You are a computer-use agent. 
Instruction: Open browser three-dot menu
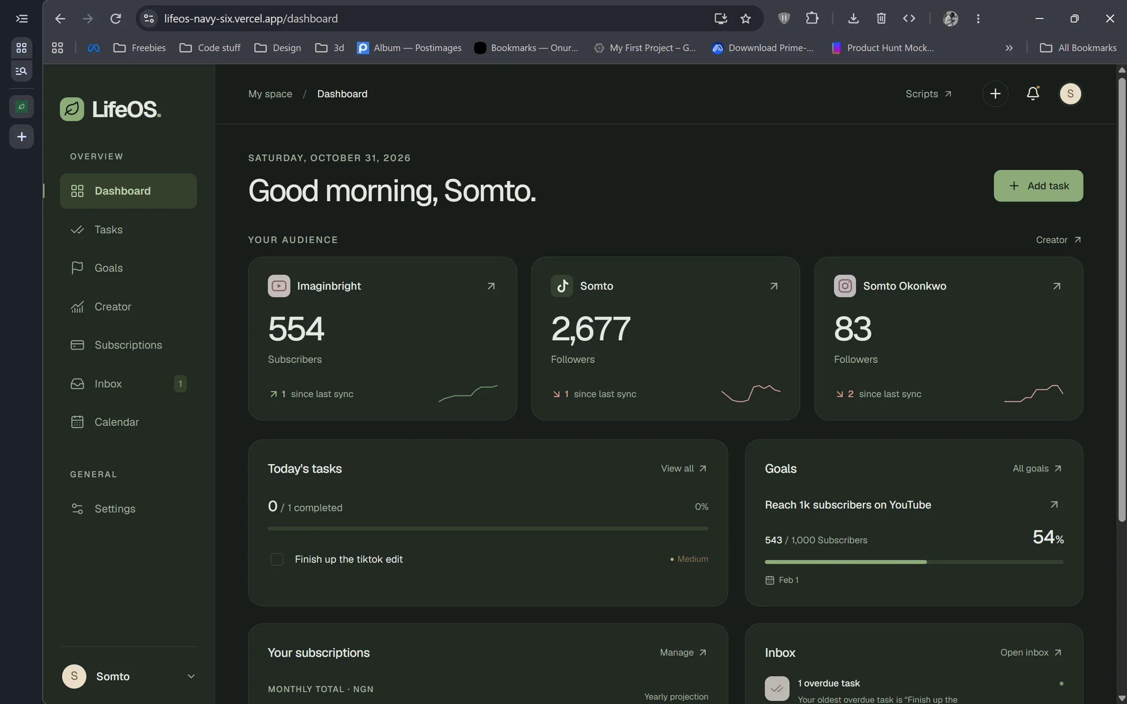[978, 18]
